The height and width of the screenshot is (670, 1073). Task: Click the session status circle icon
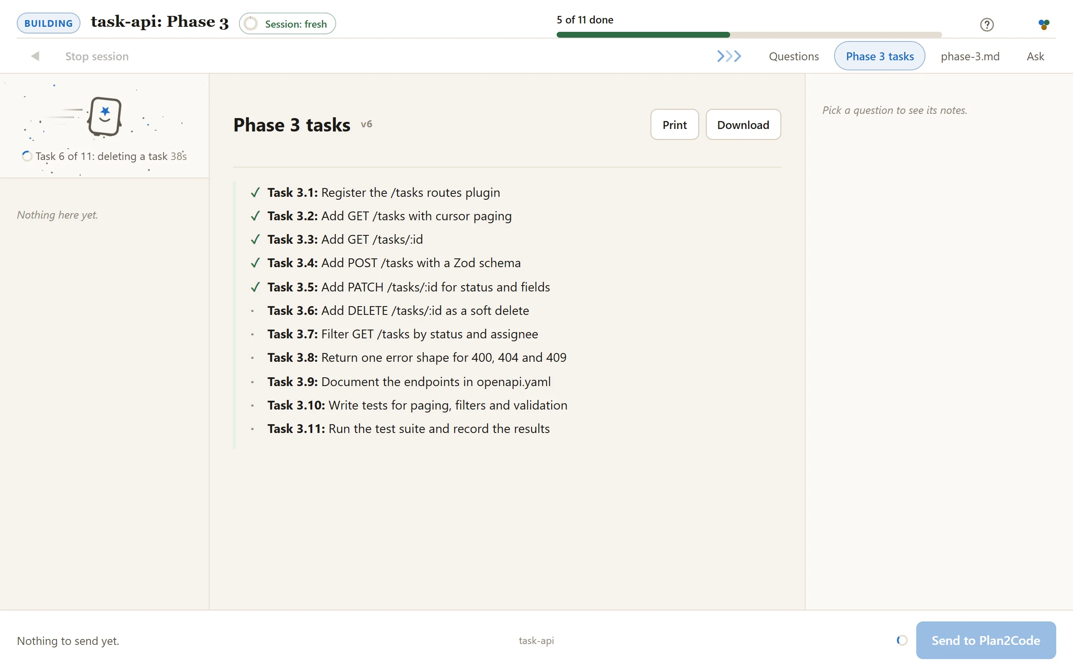(251, 23)
